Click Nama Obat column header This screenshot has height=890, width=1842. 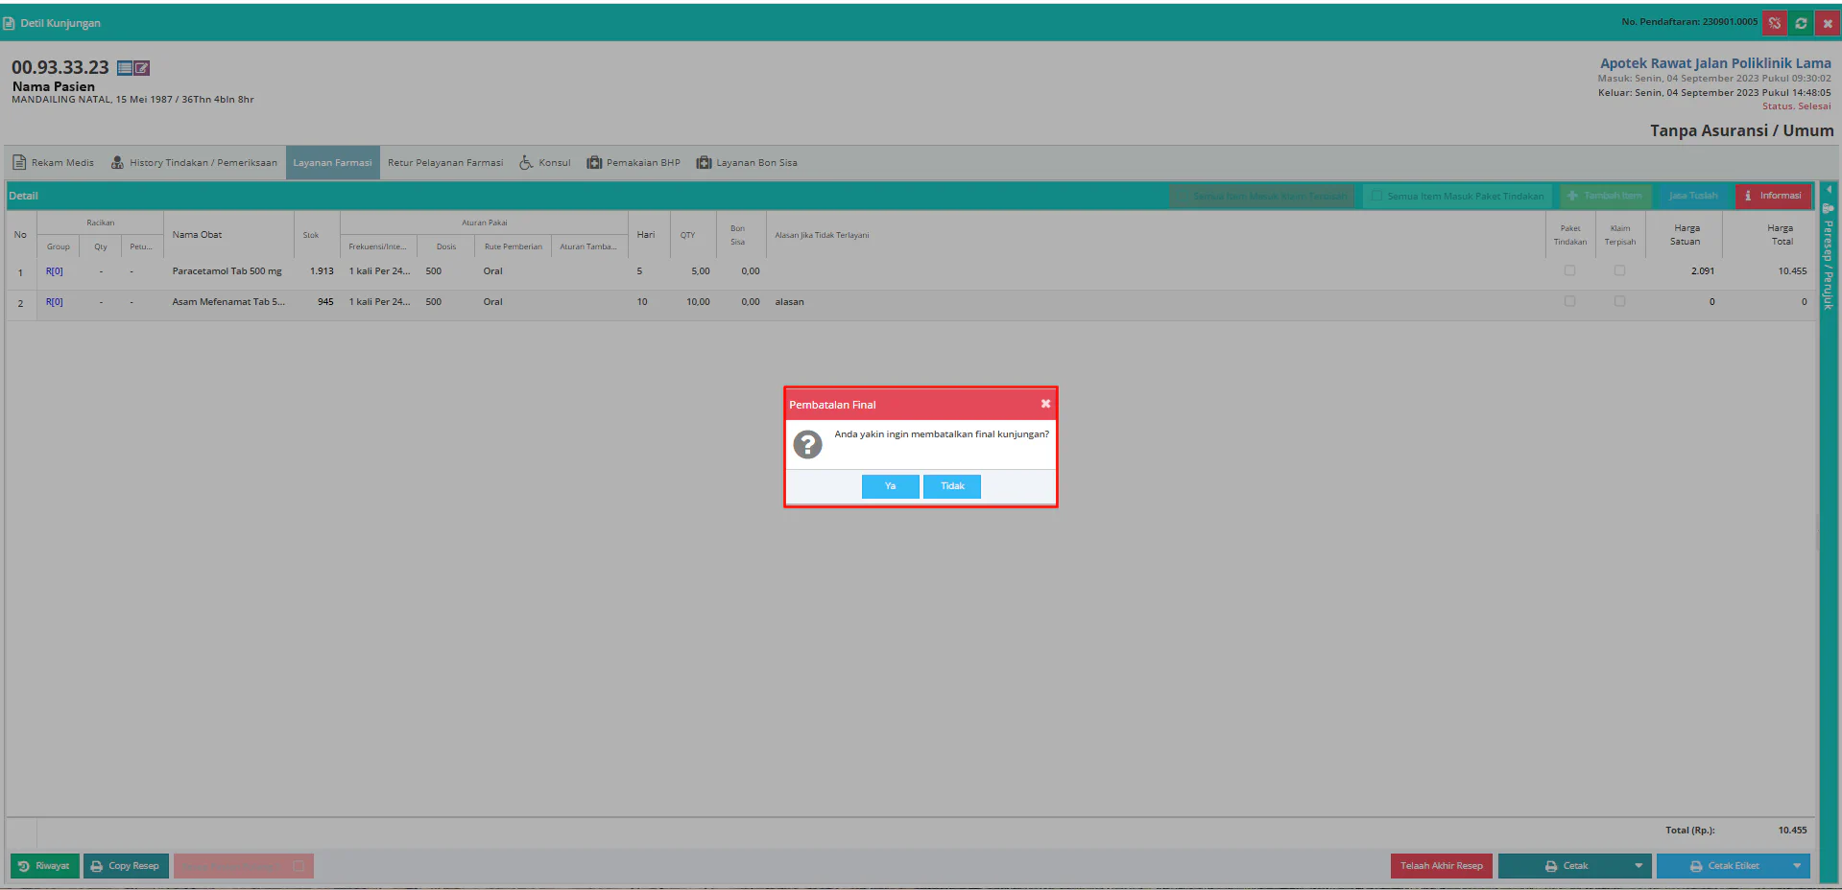pyautogui.click(x=228, y=235)
